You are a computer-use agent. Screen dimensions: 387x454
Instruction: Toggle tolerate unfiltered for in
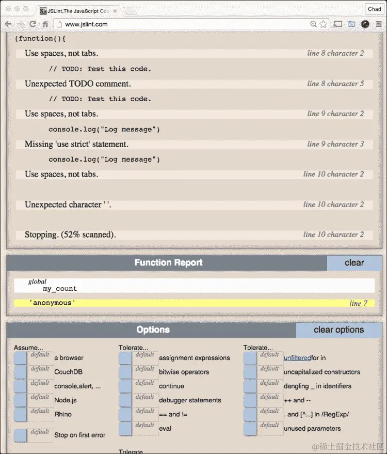tap(250, 358)
